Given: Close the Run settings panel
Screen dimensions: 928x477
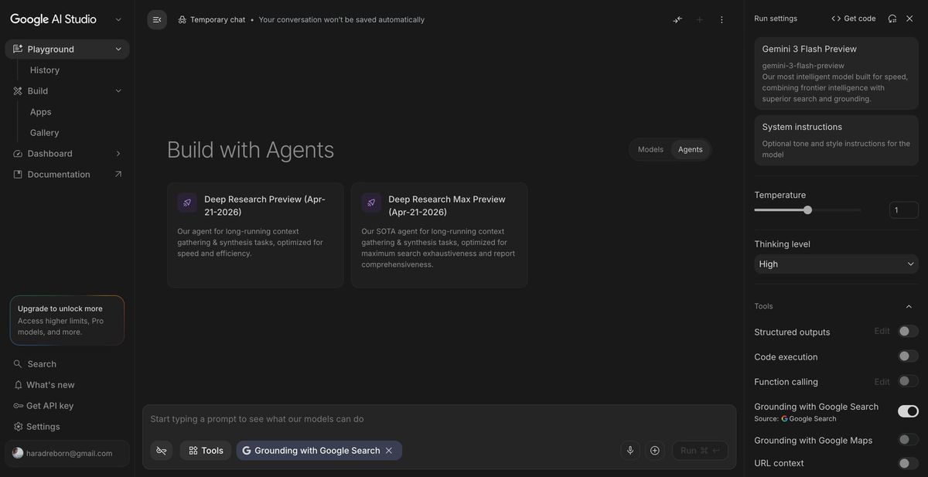Looking at the screenshot, I should 909,19.
